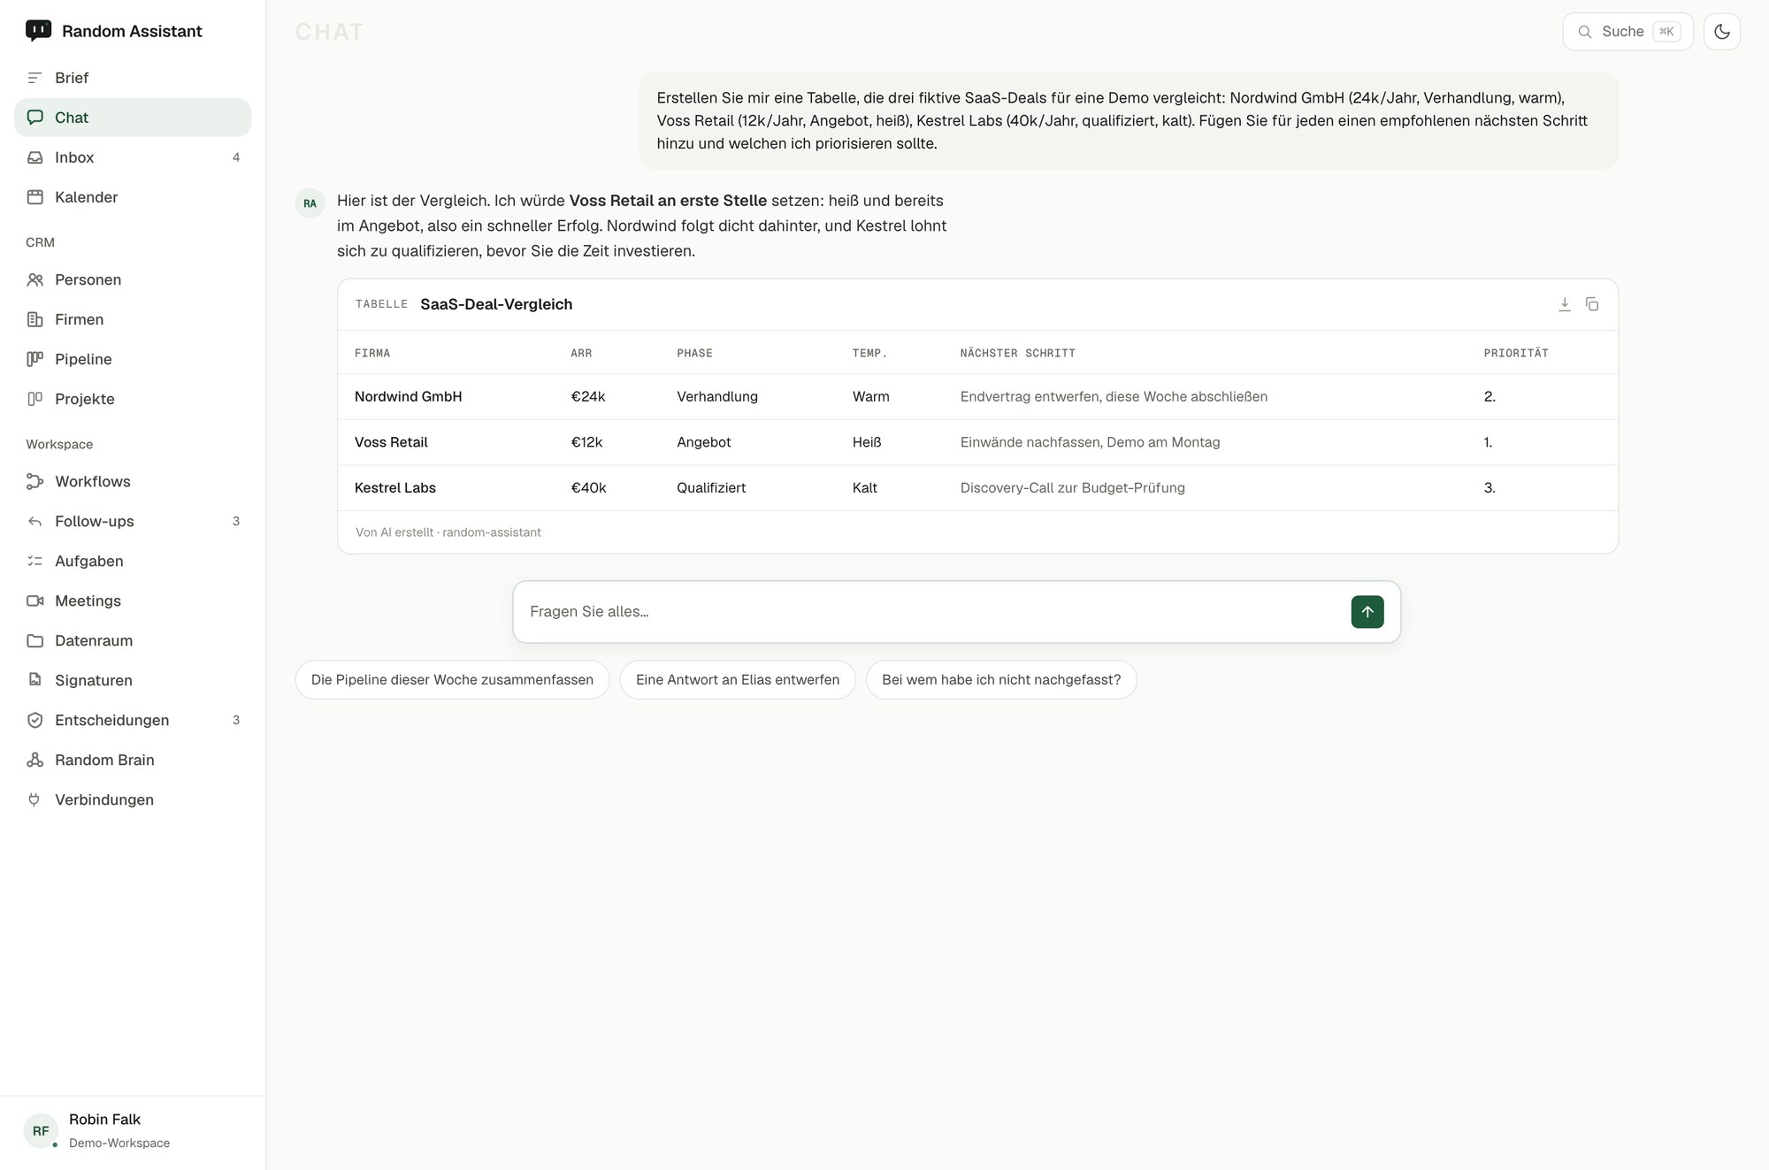Open Brief in the sidebar
The image size is (1769, 1170).
(x=133, y=78)
